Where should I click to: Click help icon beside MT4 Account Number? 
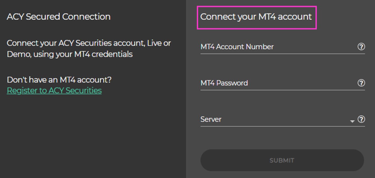(x=361, y=47)
